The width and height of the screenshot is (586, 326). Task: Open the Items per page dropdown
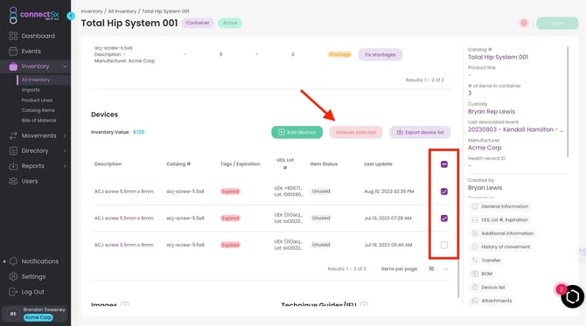pyautogui.click(x=438, y=269)
